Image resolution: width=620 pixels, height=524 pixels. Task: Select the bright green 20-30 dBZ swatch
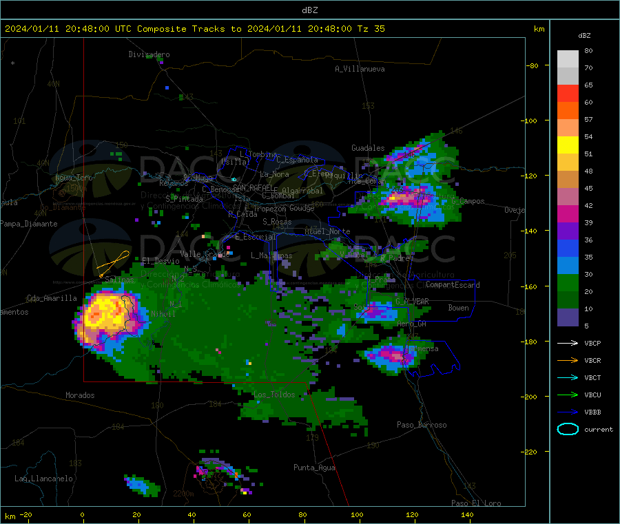coord(568,282)
